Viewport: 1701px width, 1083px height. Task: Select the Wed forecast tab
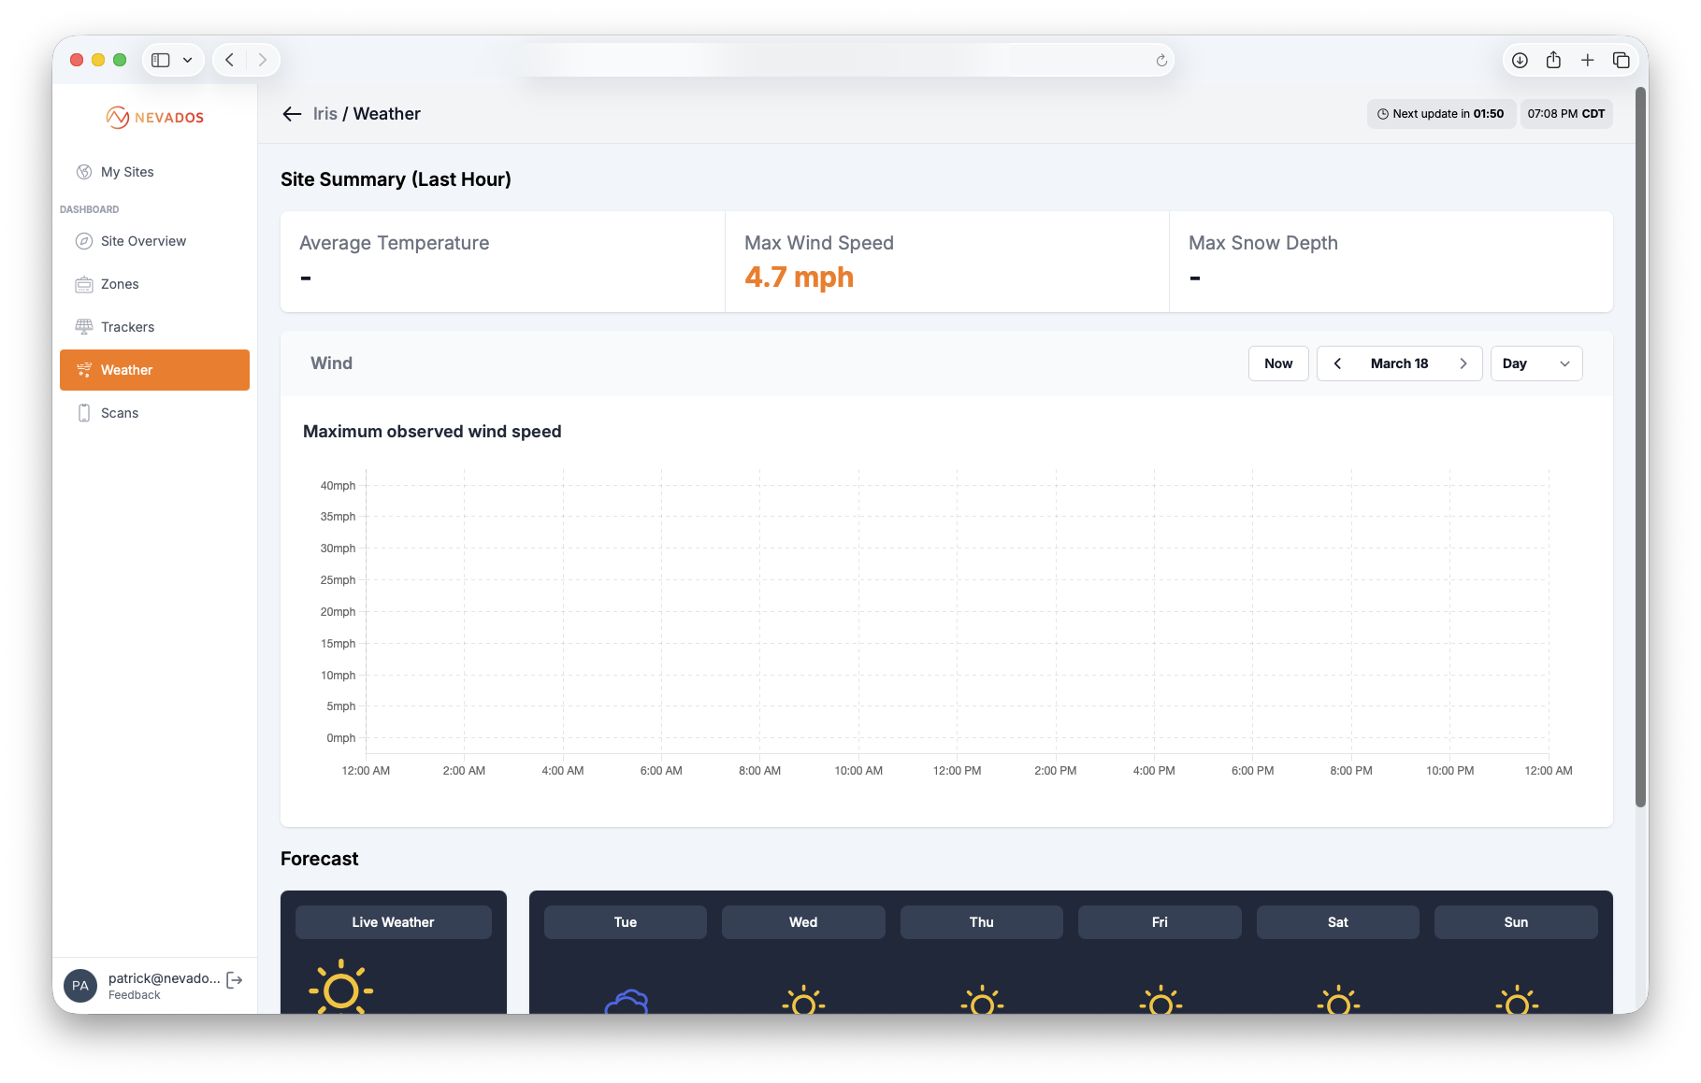(x=802, y=921)
